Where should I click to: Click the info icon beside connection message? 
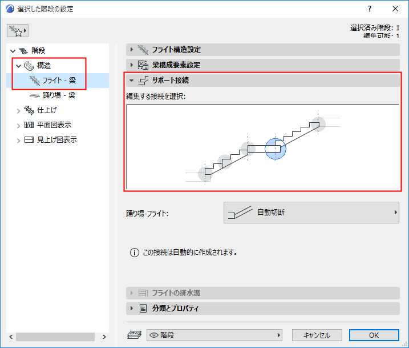point(134,253)
